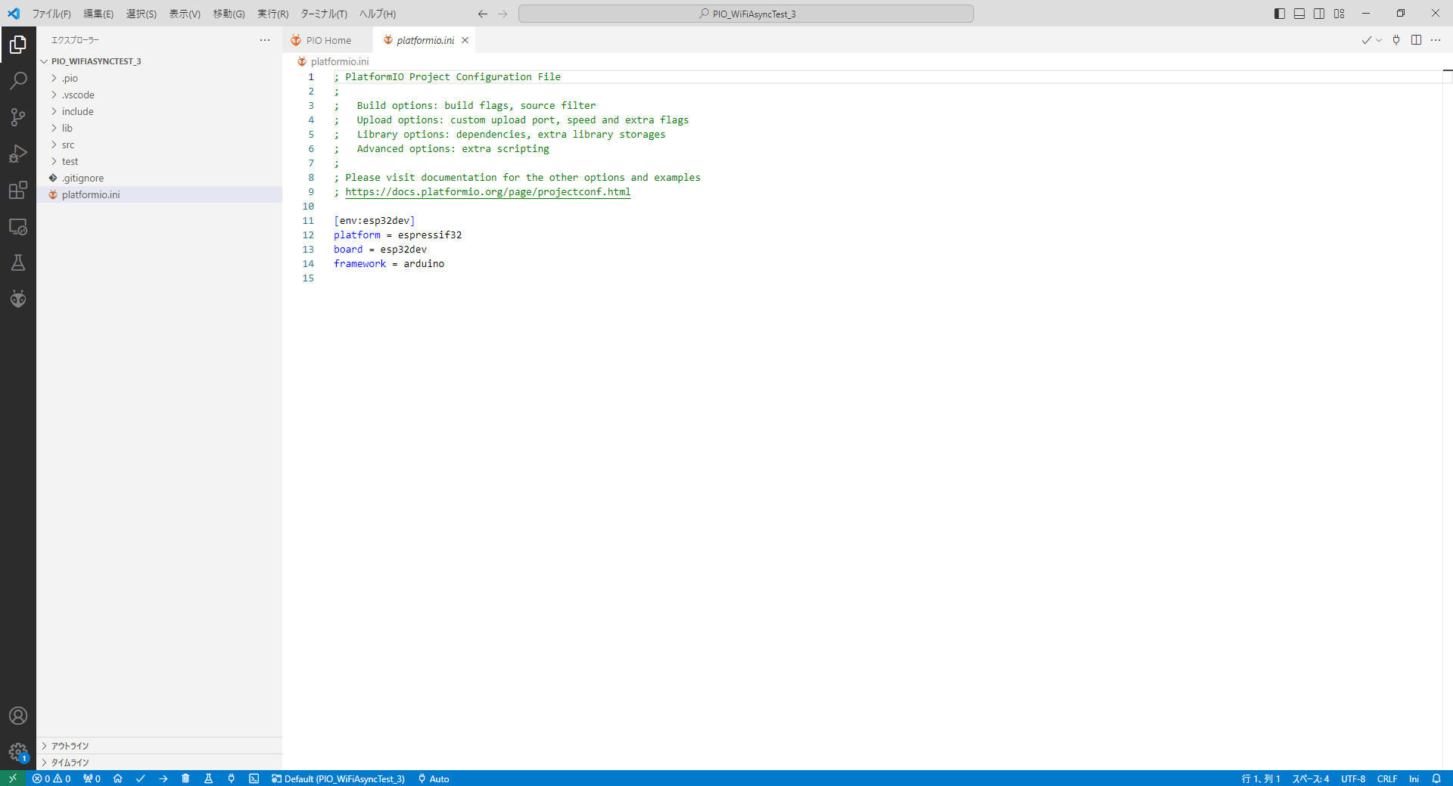Open the Source Control view

[18, 117]
